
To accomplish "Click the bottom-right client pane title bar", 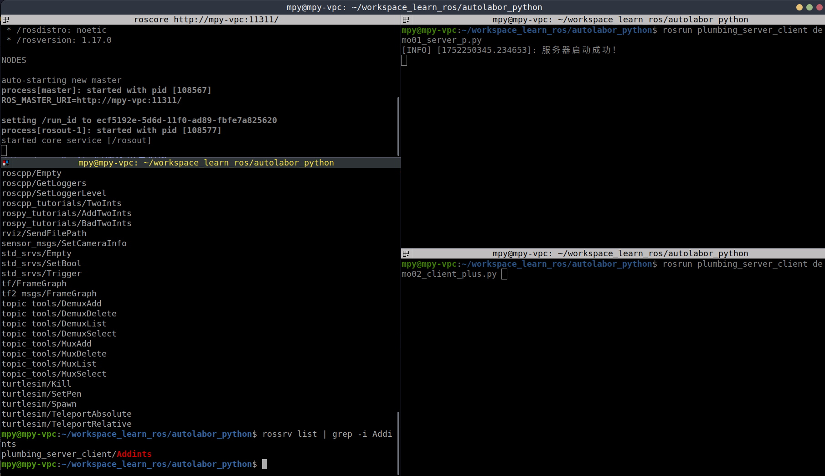I will [x=620, y=254].
